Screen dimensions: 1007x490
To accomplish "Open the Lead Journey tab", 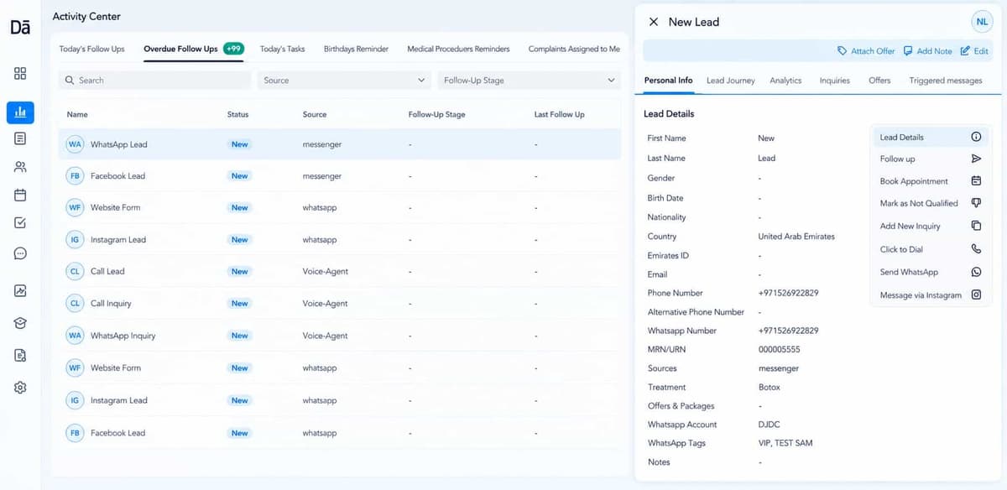I will [730, 81].
